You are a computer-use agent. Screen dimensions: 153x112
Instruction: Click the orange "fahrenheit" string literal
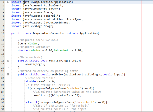[84, 102]
